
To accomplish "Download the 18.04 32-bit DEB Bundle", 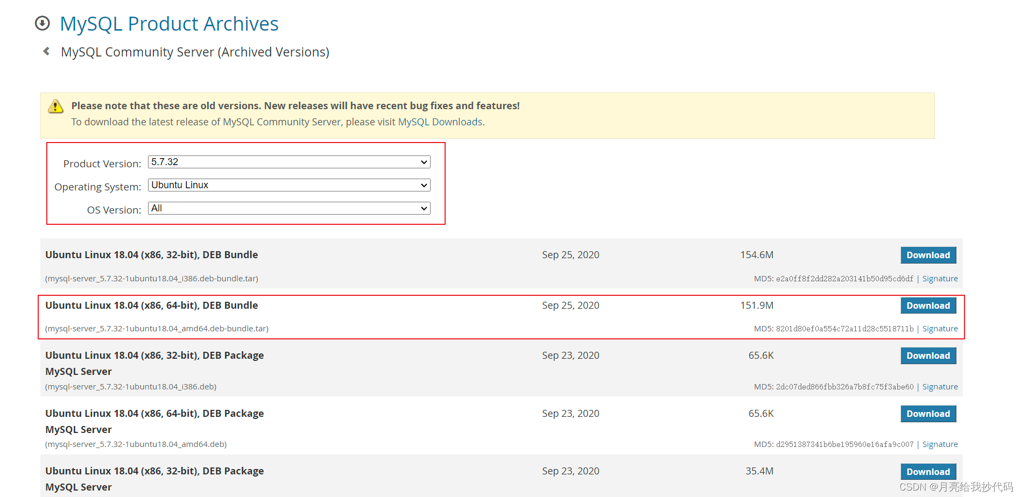I will pos(928,255).
